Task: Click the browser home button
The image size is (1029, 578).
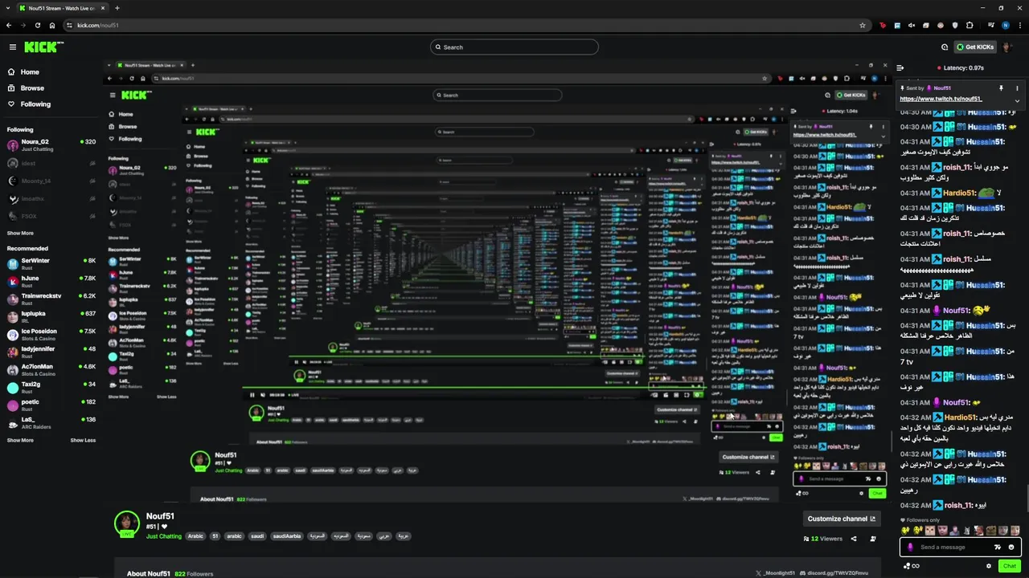Action: pyautogui.click(x=52, y=25)
